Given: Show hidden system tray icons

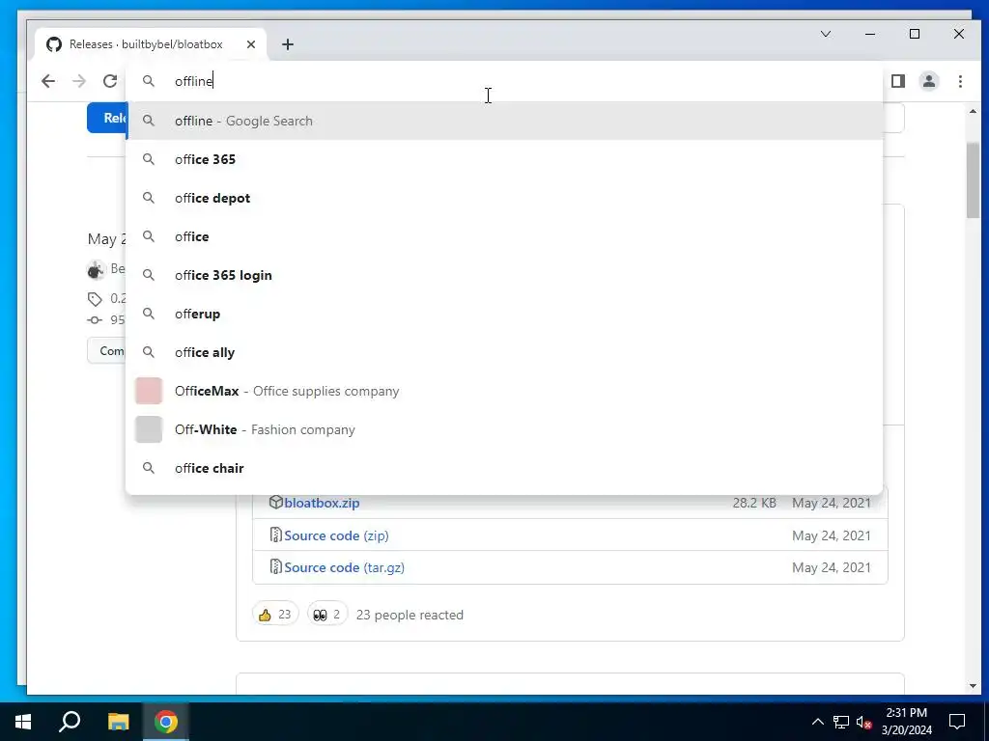Looking at the screenshot, I should click(817, 722).
